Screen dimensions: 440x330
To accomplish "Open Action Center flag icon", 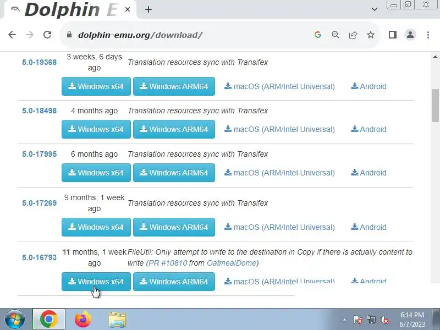I will tap(358, 320).
